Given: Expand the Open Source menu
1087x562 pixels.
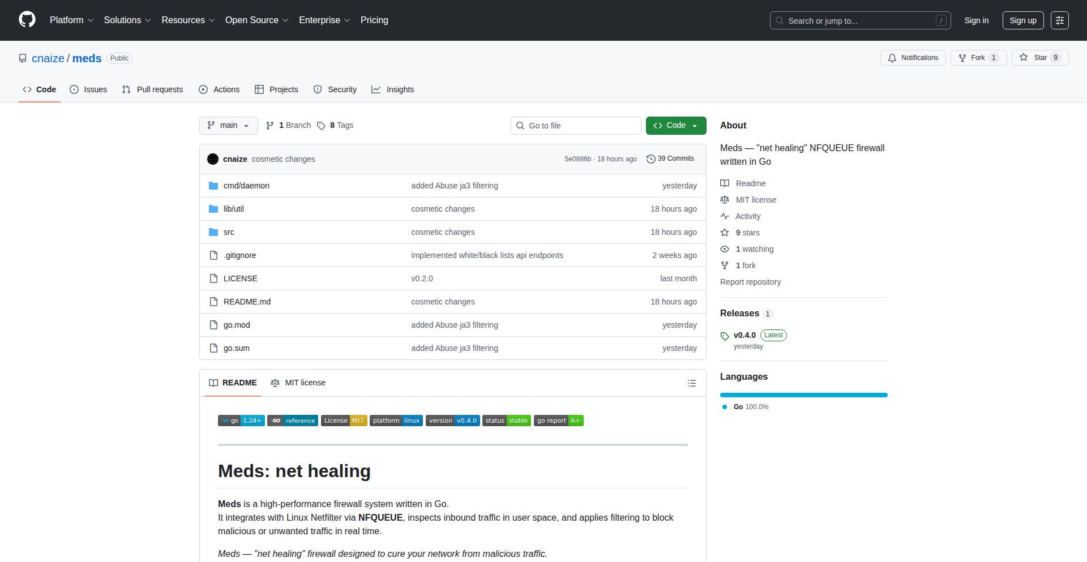Looking at the screenshot, I should 256,20.
